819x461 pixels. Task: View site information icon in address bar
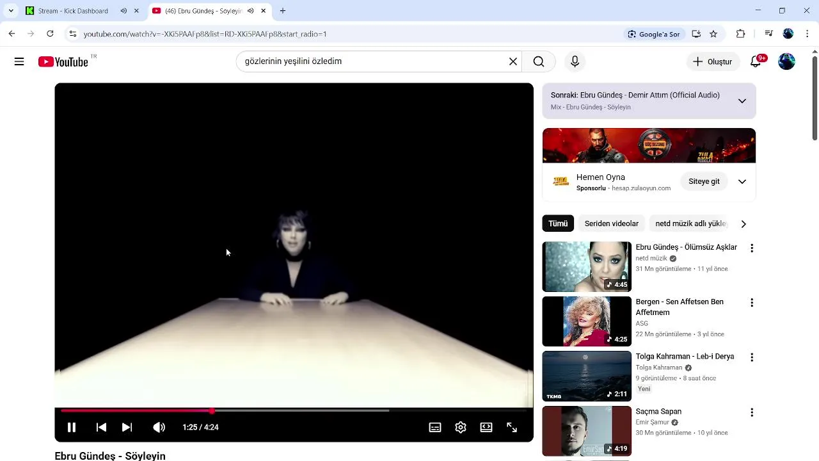[72, 34]
